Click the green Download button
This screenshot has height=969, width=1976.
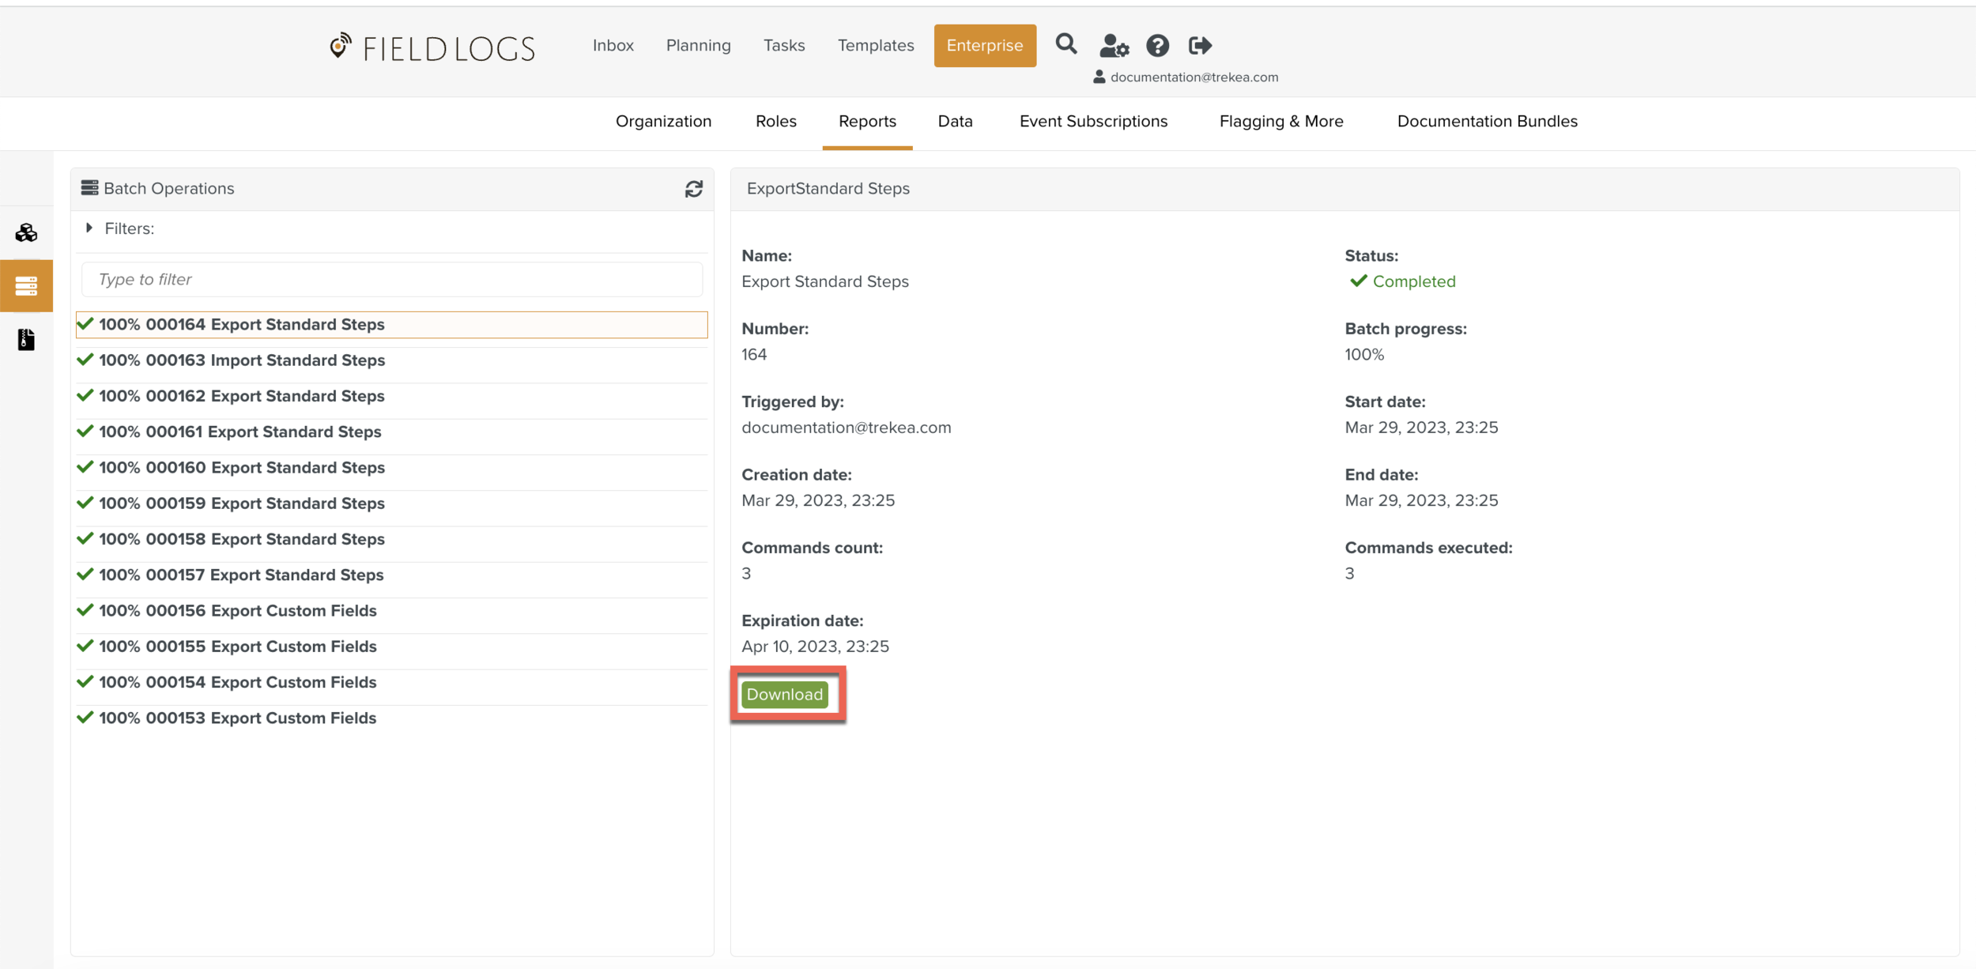click(784, 694)
